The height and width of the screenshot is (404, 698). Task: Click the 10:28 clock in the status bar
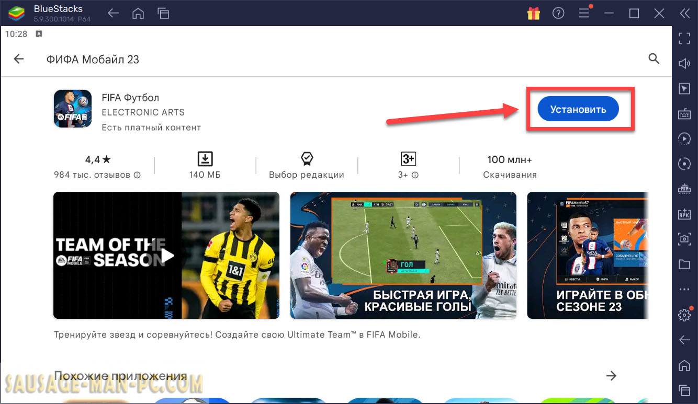tap(16, 34)
